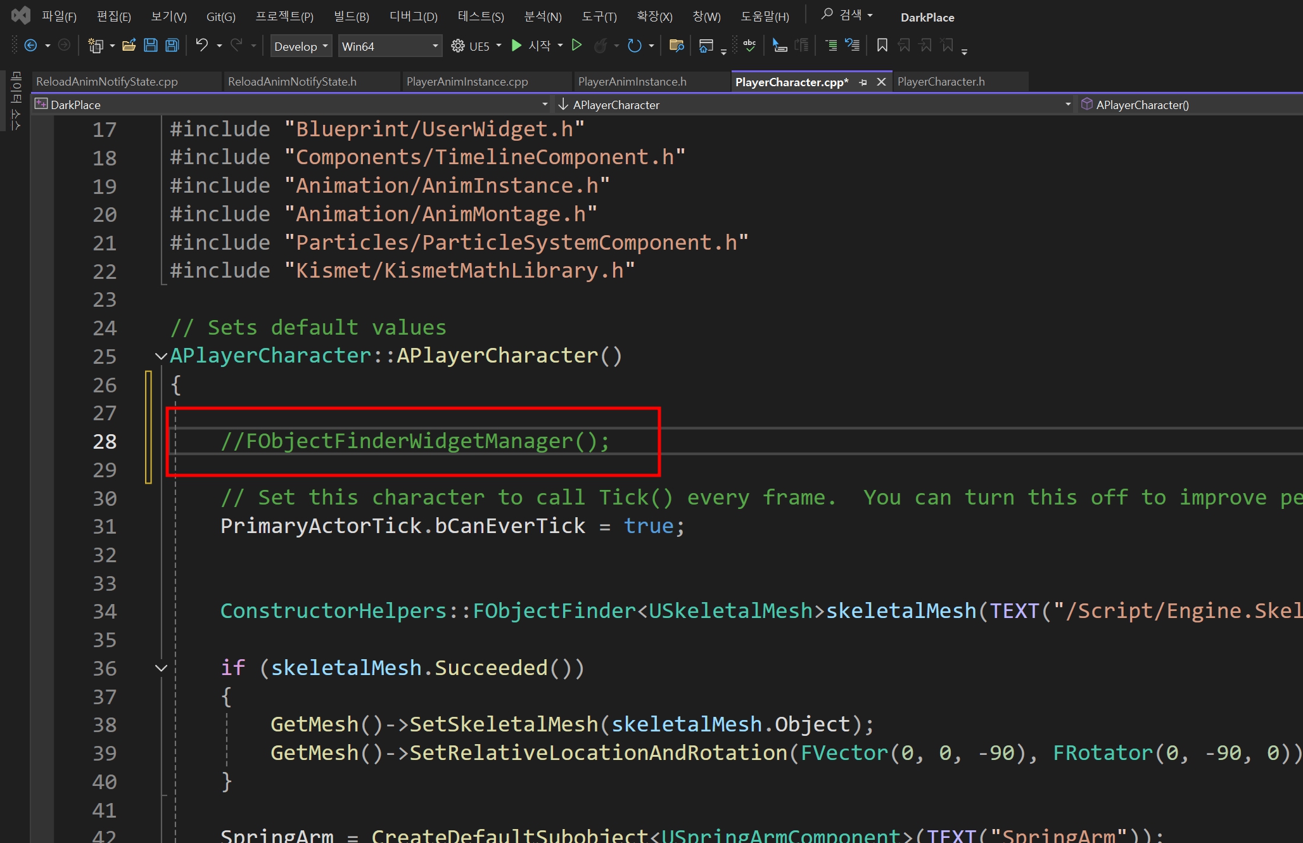Viewport: 1303px width, 843px height.
Task: Click the green Start debugging play icon
Action: [516, 46]
